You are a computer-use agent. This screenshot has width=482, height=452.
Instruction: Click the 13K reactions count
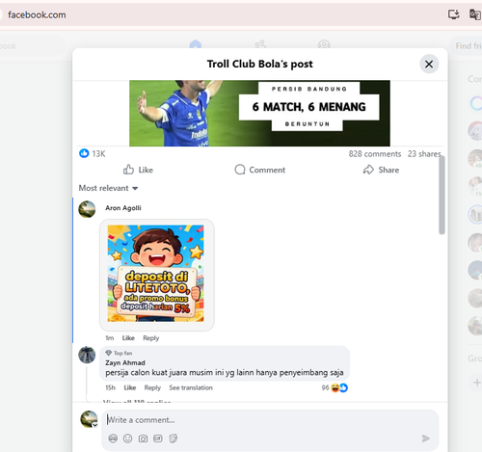[x=98, y=154]
